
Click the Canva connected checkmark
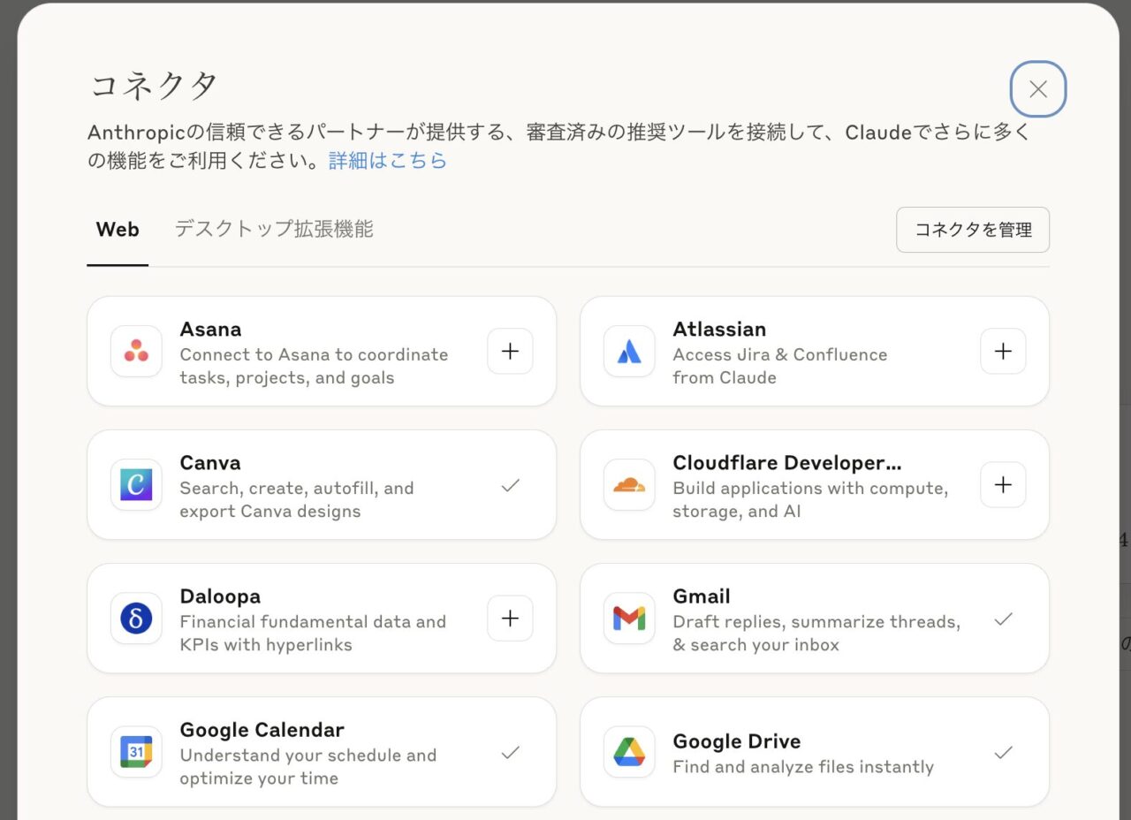tap(510, 485)
